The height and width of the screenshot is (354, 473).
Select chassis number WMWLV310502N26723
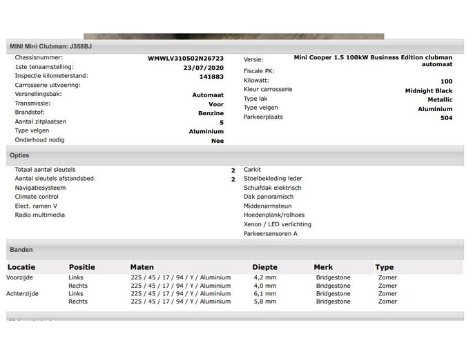coord(185,59)
